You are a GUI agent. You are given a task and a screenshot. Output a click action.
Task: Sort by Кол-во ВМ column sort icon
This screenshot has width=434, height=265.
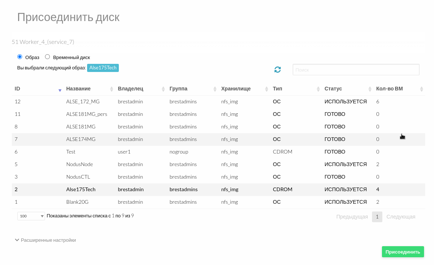(x=421, y=89)
